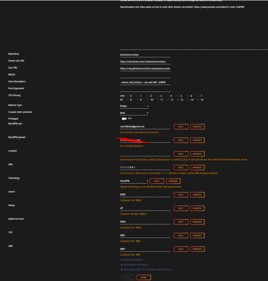Click the Extra Parameters field
Screen dimensions: 268x281
click(x=145, y=82)
